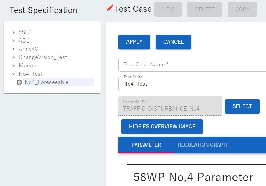
Task: Click the NEW test case button
Action: click(x=168, y=9)
